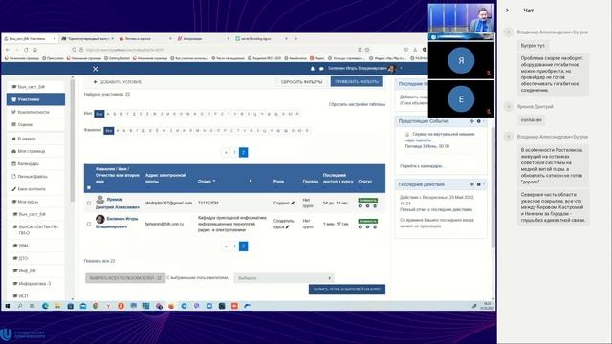Open a new browser tab with plus
This screenshot has height=344, width=612.
pyautogui.click(x=295, y=39)
